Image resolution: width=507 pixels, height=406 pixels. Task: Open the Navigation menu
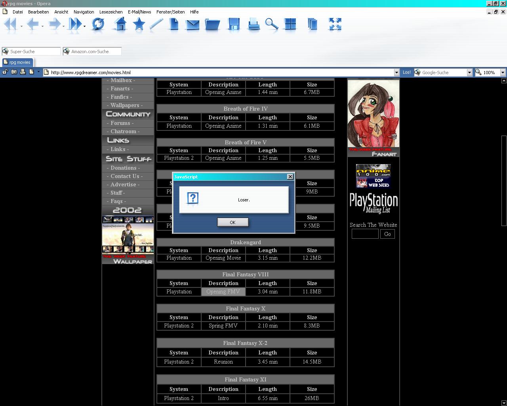click(84, 12)
